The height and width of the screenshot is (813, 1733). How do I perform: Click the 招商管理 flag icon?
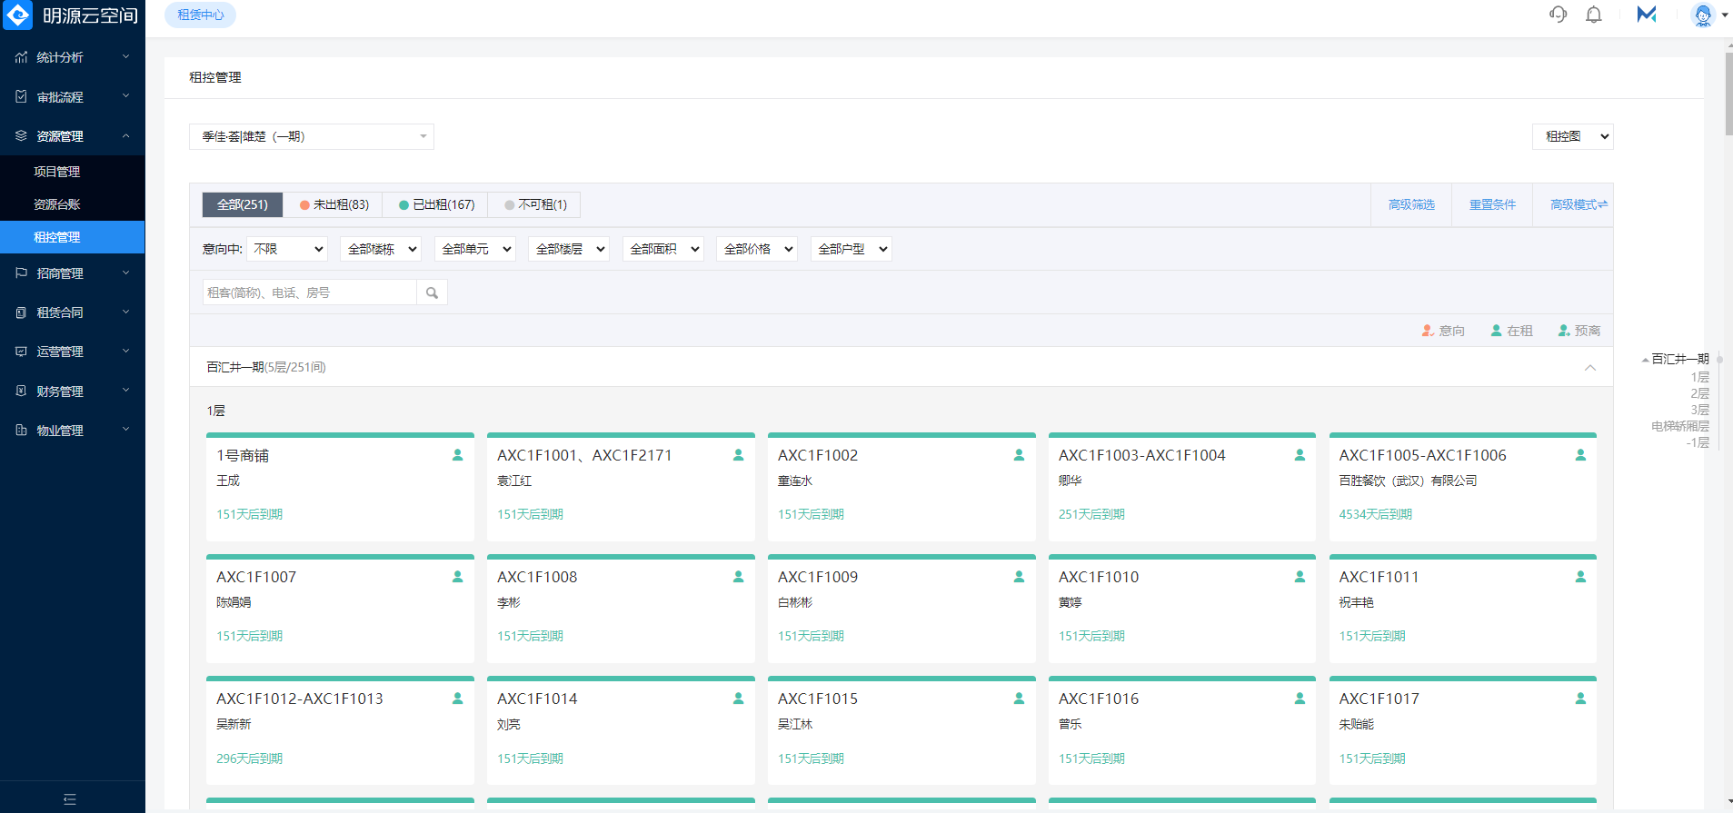(21, 273)
